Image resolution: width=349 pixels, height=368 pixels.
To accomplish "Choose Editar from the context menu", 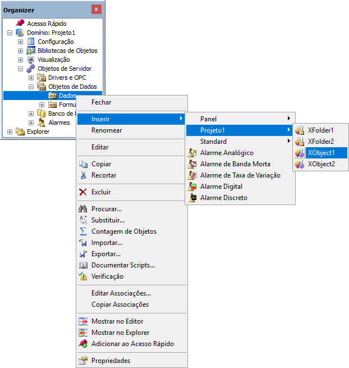I will (x=132, y=147).
